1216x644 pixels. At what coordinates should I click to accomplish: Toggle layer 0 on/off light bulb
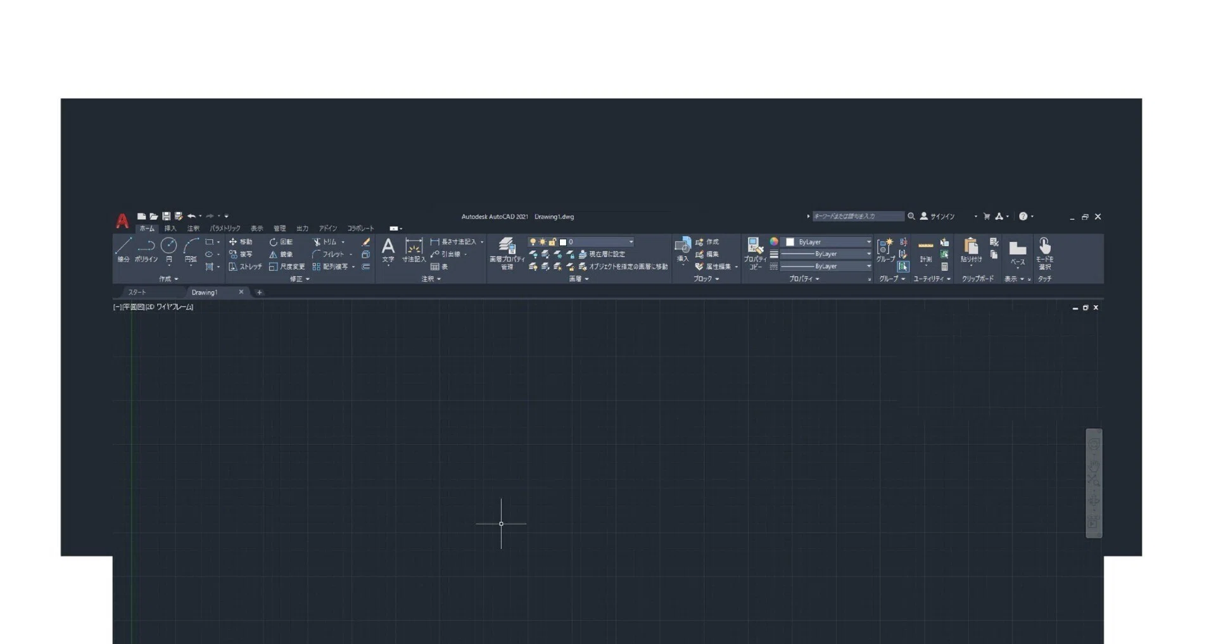coord(533,242)
